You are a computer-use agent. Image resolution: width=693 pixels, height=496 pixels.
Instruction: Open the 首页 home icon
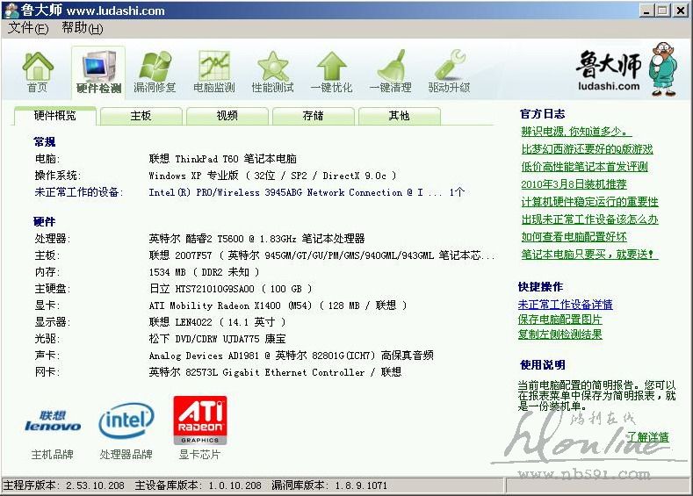38,72
